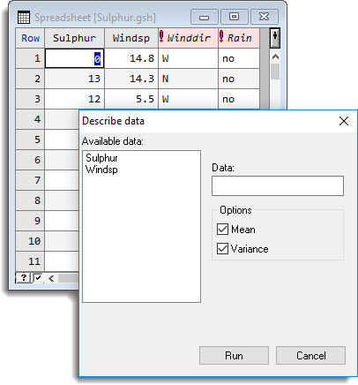Image resolution: width=358 pixels, height=385 pixels.
Task: Select row 2 header in spreadsheet
Action: tap(30, 79)
